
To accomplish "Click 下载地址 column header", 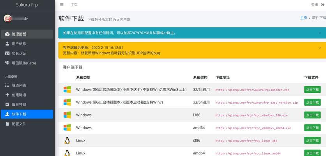I will [222, 77].
